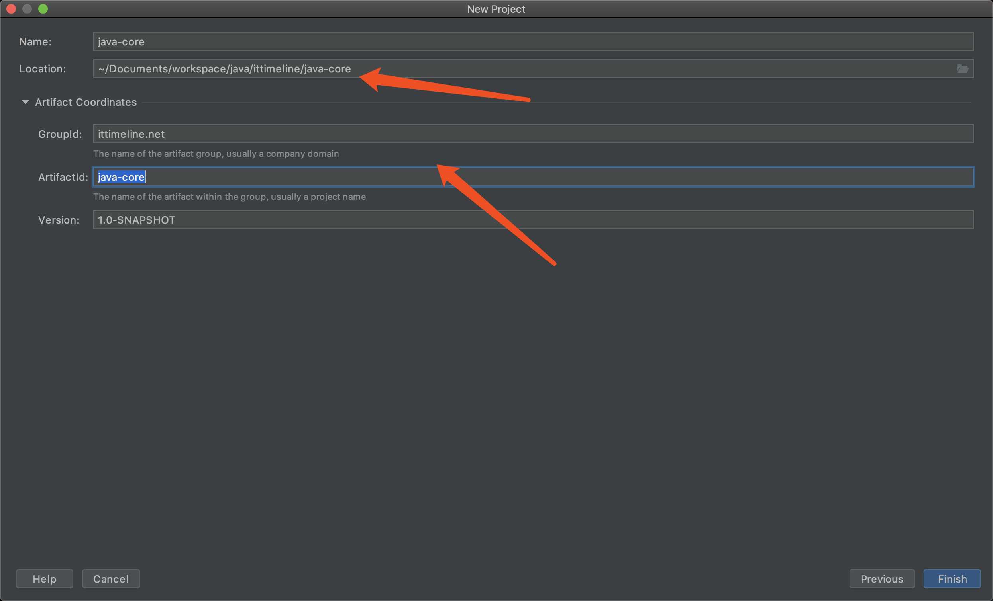The image size is (993, 601).
Task: Click the folder icon next to Location
Action: (962, 69)
